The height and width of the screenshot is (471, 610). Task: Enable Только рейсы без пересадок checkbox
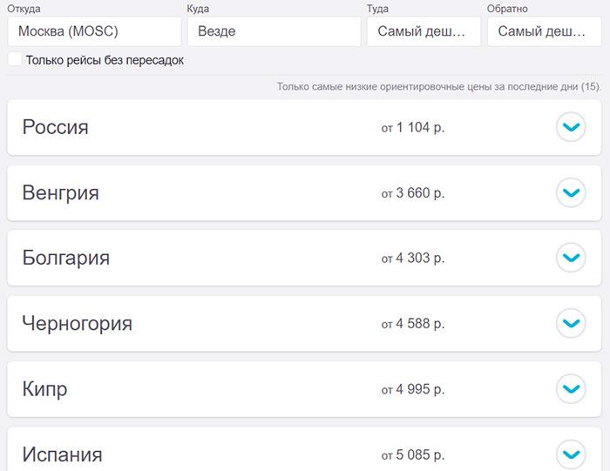(15, 60)
